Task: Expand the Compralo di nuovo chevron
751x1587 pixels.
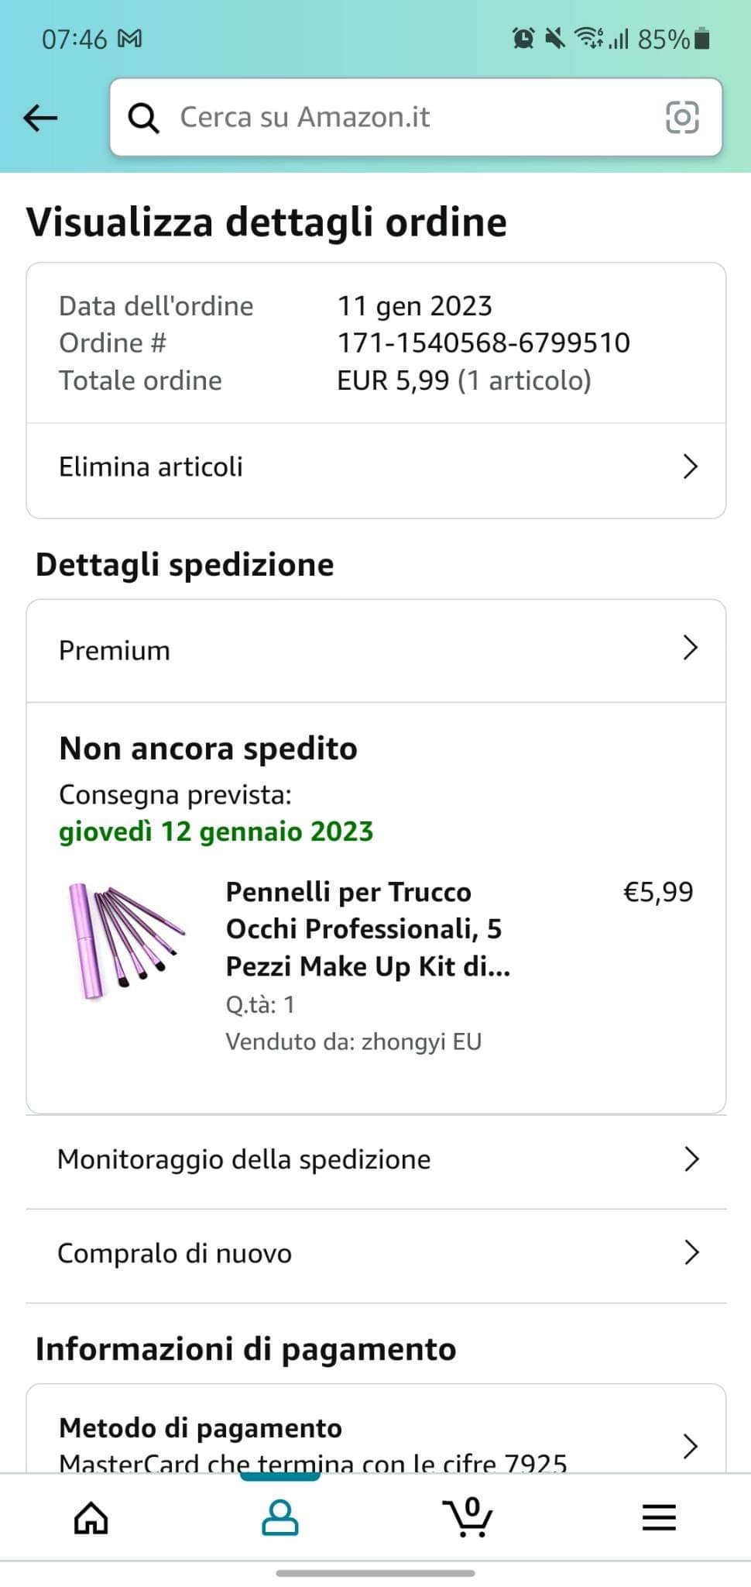Action: pyautogui.click(x=691, y=1252)
